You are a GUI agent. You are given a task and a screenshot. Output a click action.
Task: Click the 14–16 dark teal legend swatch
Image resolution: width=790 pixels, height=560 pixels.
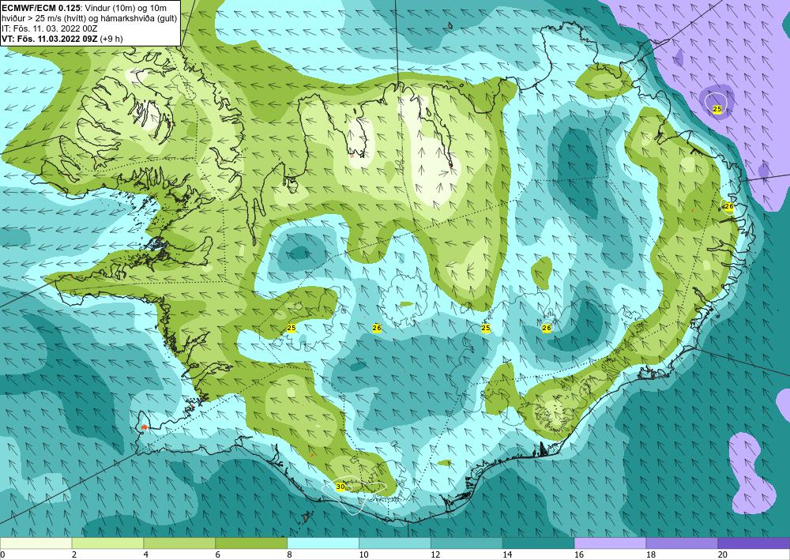[539, 543]
